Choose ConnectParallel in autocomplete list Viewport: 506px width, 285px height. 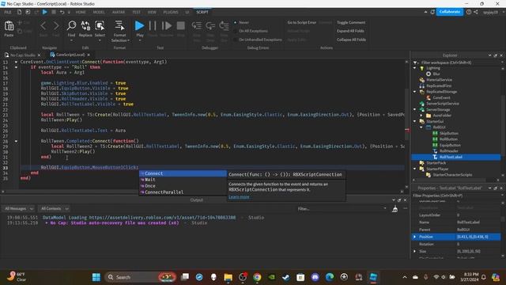[183, 192]
